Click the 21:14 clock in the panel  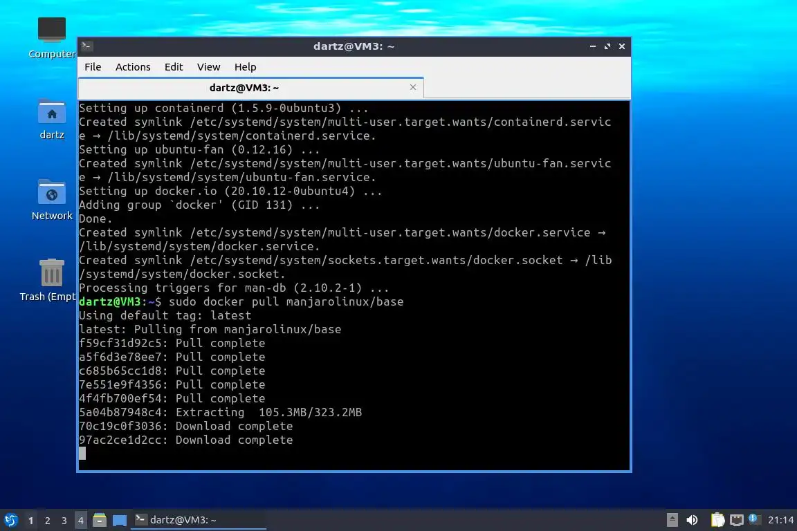(780, 520)
